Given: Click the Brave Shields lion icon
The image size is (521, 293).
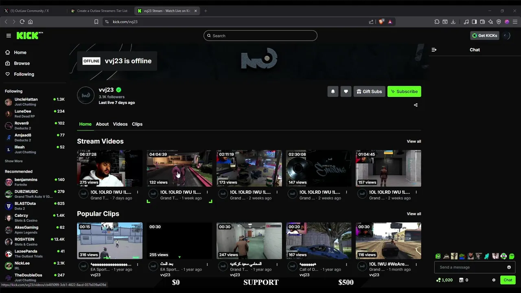Looking at the screenshot, I should [x=381, y=22].
